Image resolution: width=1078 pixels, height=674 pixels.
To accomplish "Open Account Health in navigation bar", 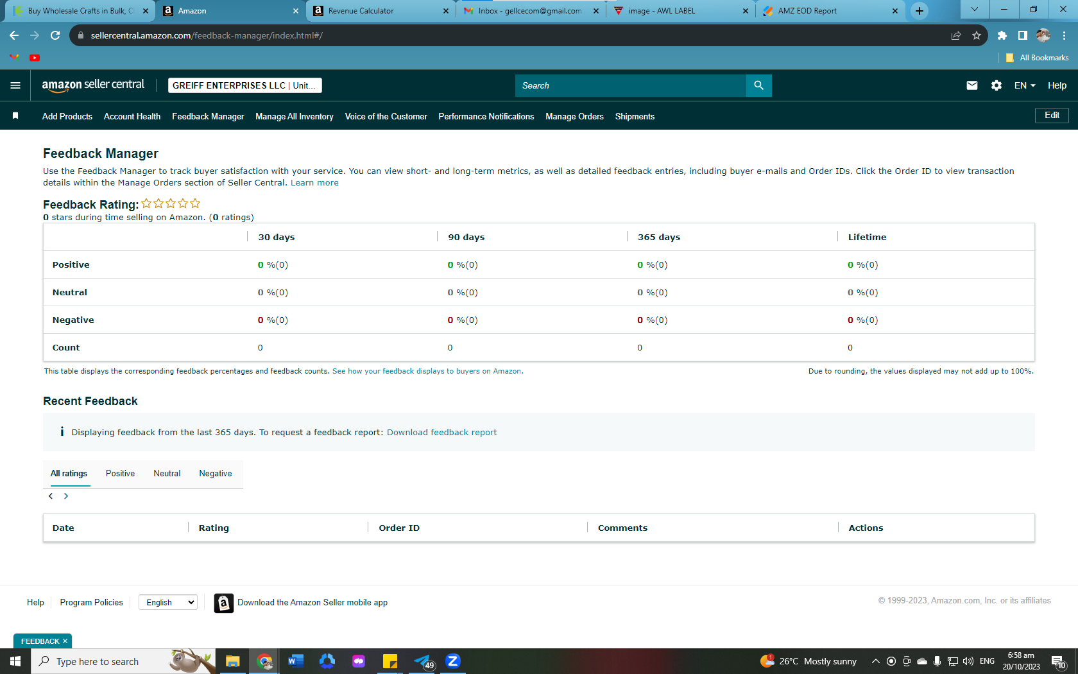I will tap(132, 116).
